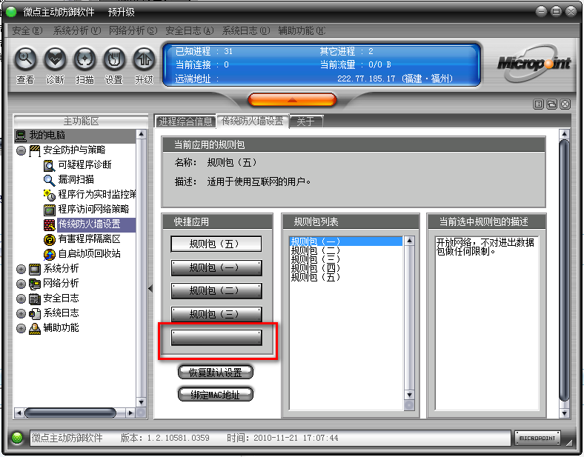Screen dimensions: 584x457
Task: Collapse the 安全防护与策略 tree node
Action: point(21,150)
